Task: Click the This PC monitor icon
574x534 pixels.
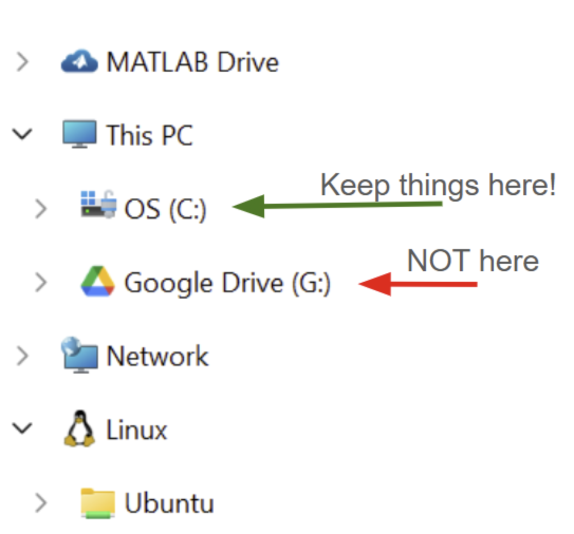Action: pyautogui.click(x=79, y=135)
